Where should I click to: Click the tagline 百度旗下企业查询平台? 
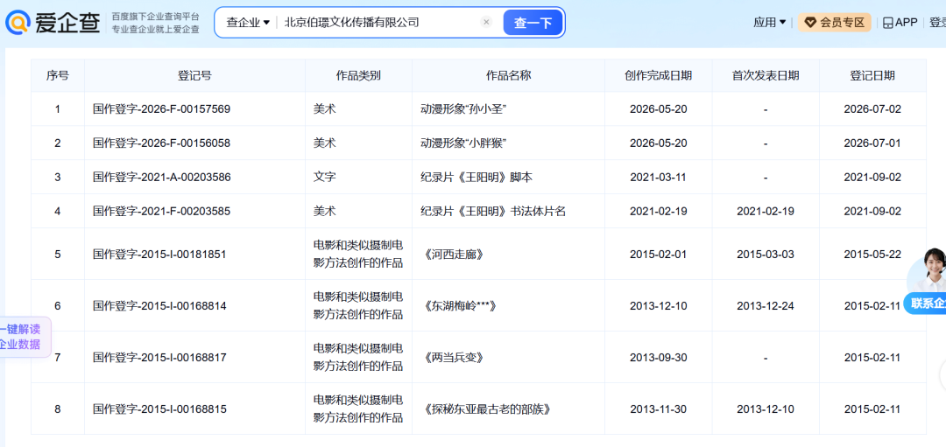[x=155, y=17]
